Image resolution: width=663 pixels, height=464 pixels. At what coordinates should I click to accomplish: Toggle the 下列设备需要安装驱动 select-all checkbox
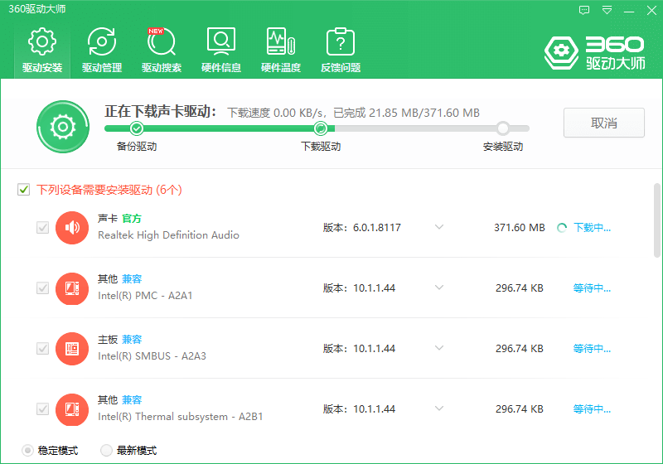24,189
